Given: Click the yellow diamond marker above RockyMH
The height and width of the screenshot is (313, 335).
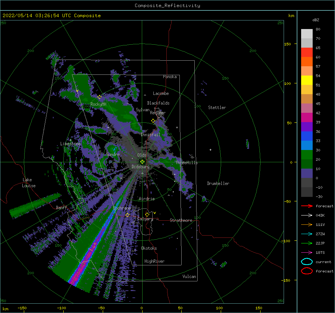Looking at the screenshot, I should (99, 97).
